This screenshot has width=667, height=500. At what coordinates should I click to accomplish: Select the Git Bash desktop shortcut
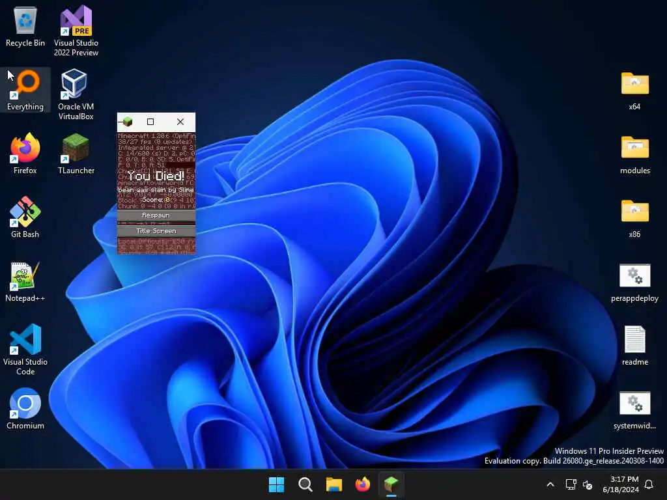point(25,217)
